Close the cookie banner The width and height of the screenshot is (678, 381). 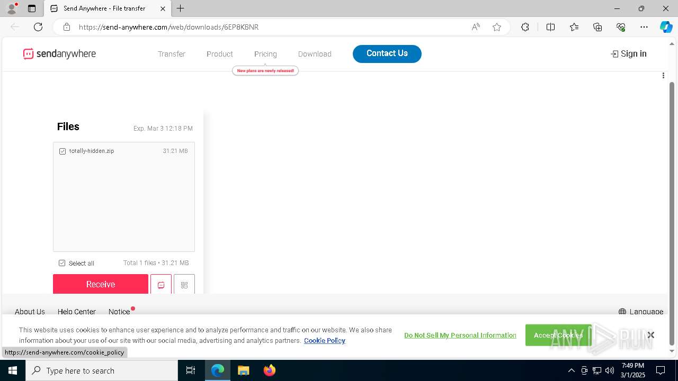pyautogui.click(x=650, y=335)
